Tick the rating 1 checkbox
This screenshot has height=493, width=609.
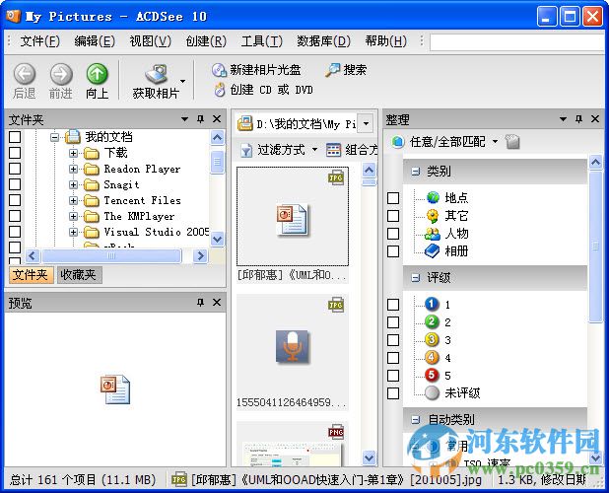pos(393,305)
